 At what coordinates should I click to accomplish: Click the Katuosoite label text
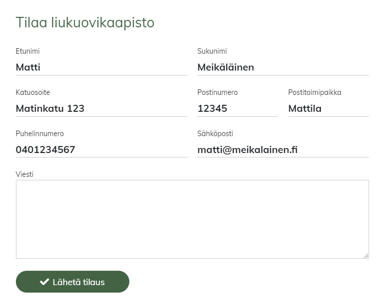pyautogui.click(x=33, y=92)
